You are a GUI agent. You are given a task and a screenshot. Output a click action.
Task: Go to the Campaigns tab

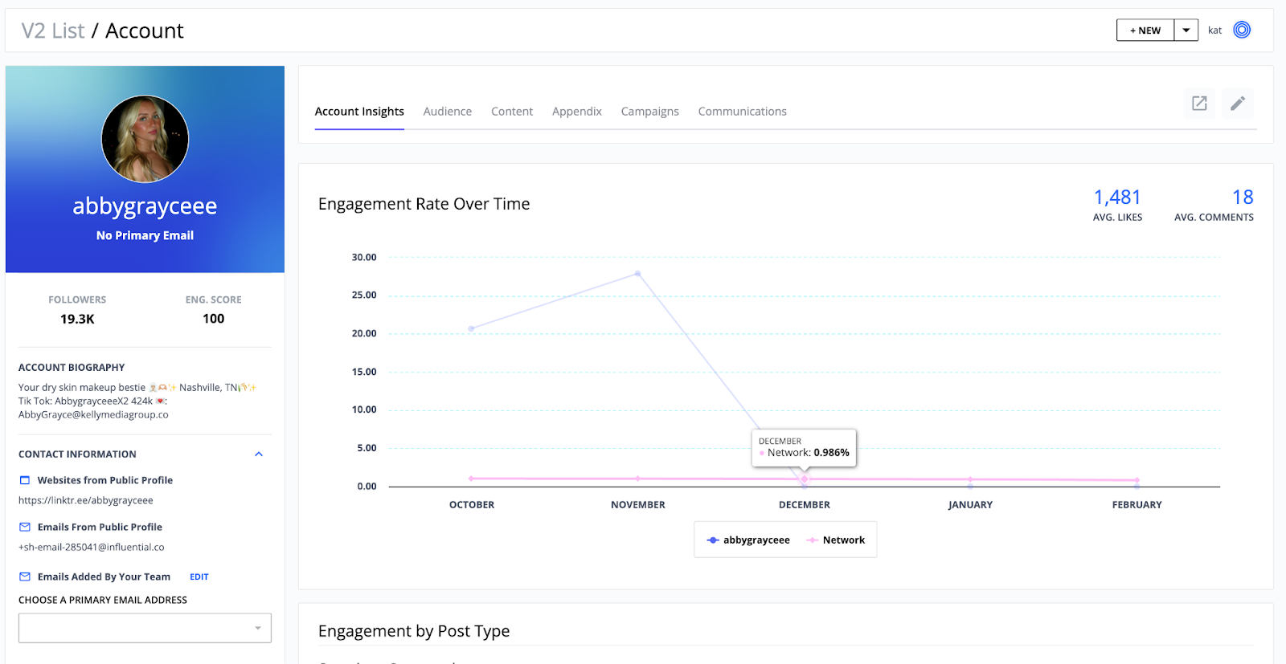[650, 112]
